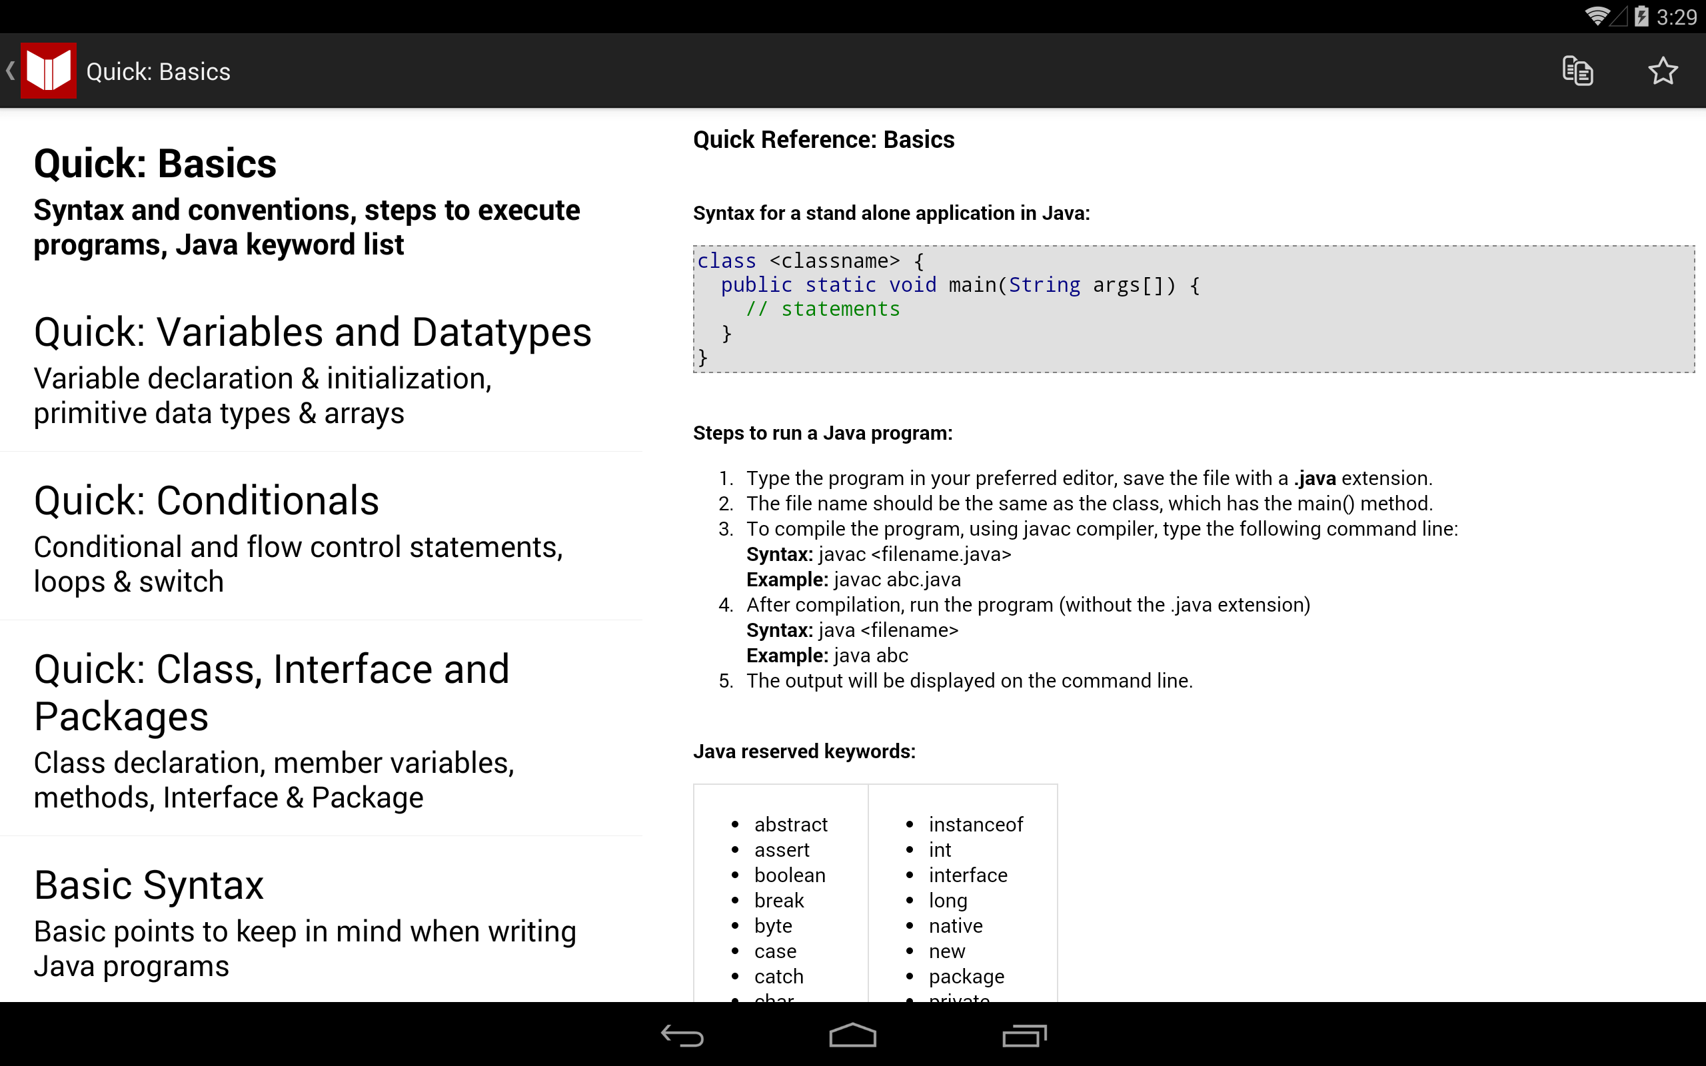Tap the abstract keyword
Viewport: 1706px width, 1066px height.
[x=790, y=824]
